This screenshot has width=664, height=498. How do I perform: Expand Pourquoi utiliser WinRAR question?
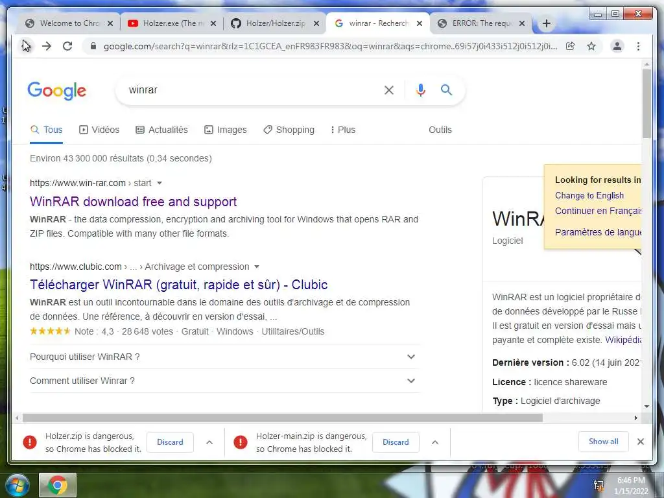click(224, 357)
